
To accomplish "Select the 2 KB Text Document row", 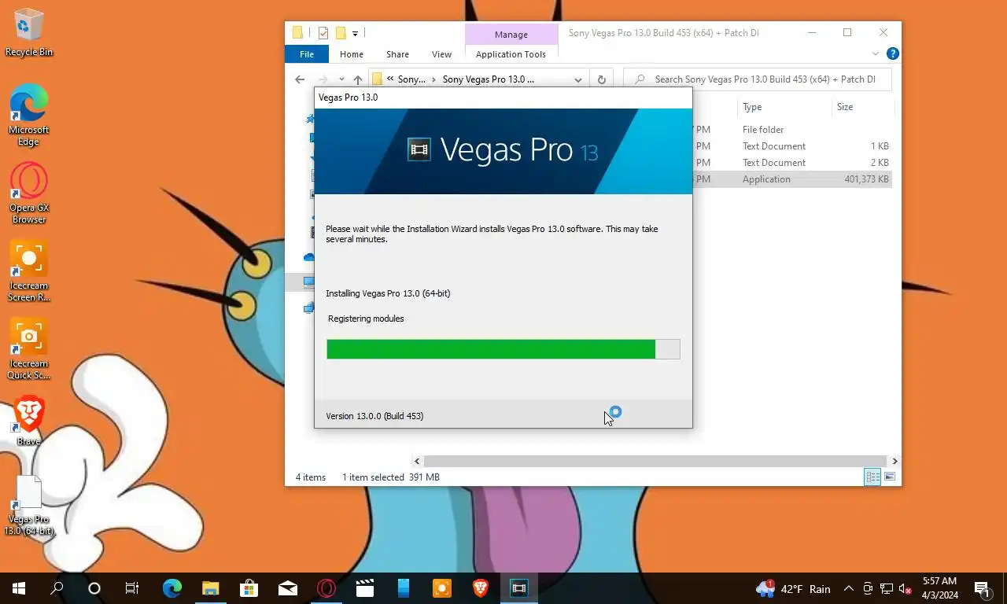I will point(793,163).
